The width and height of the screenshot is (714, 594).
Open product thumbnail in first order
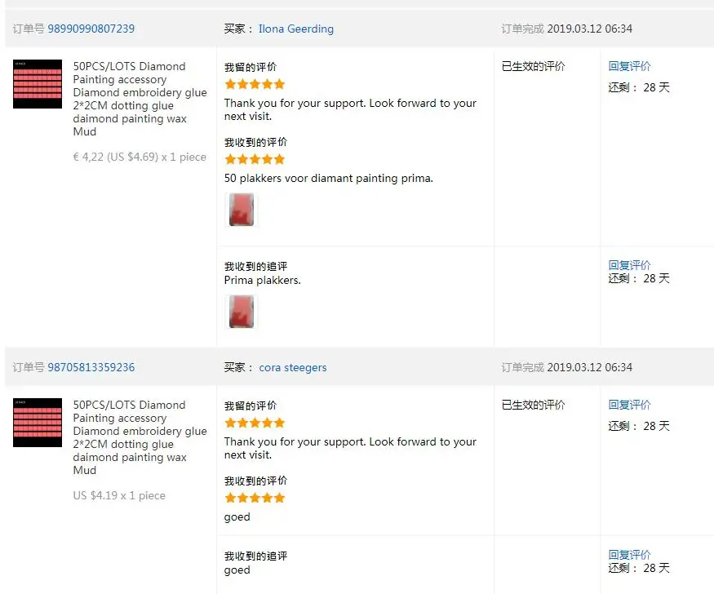[38, 84]
